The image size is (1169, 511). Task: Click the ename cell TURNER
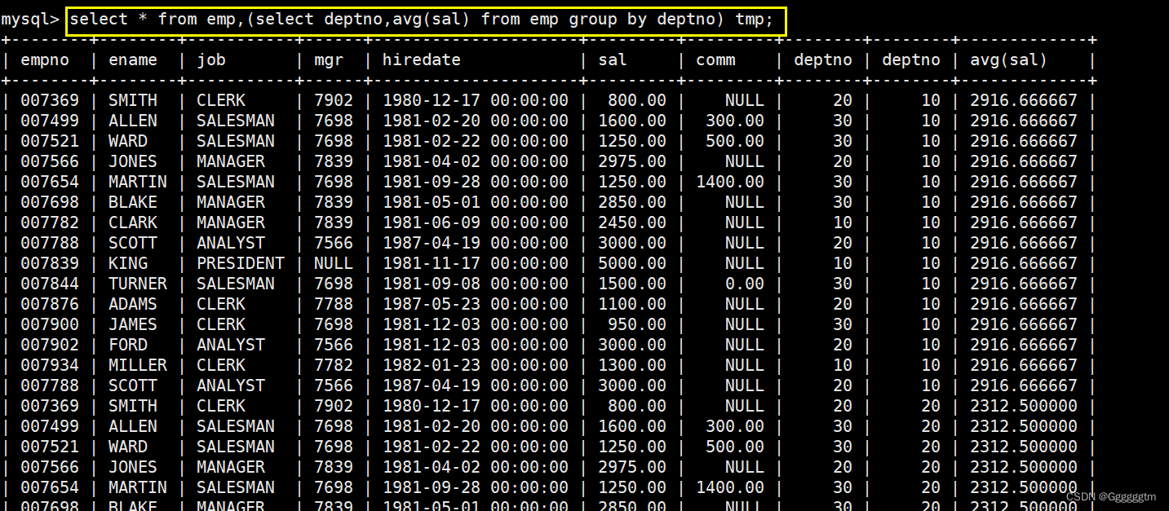pyautogui.click(x=138, y=284)
